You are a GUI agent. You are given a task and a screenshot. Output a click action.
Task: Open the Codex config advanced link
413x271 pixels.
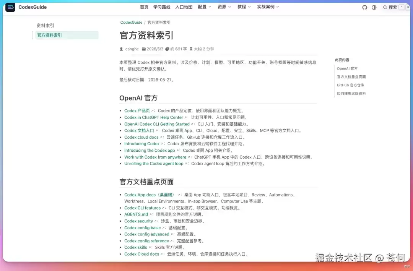pyautogui.click(x=147, y=234)
